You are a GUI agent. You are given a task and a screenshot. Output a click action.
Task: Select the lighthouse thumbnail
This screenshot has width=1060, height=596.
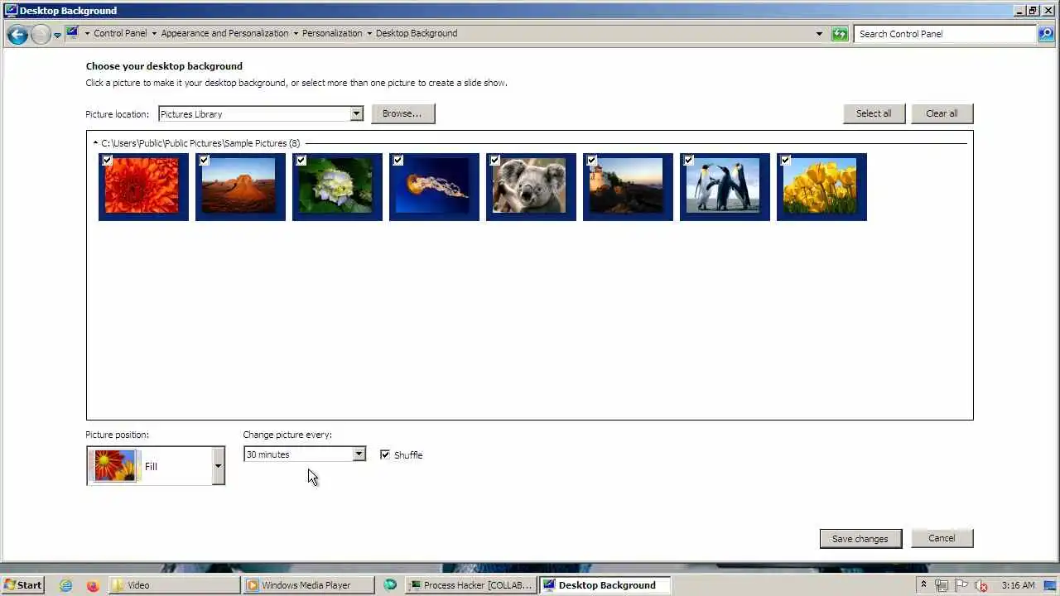(x=628, y=187)
